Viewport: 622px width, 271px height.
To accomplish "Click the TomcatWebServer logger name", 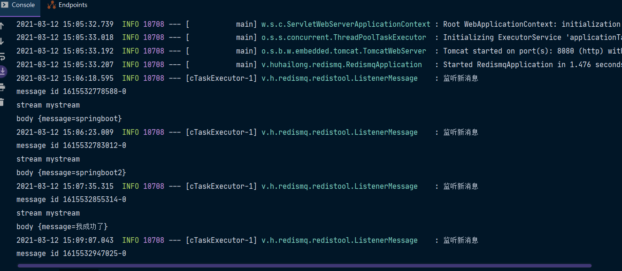I will [344, 51].
